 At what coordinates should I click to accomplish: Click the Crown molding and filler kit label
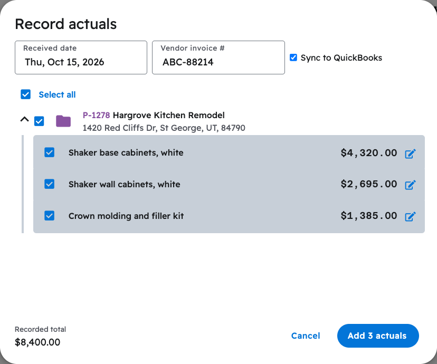point(126,216)
